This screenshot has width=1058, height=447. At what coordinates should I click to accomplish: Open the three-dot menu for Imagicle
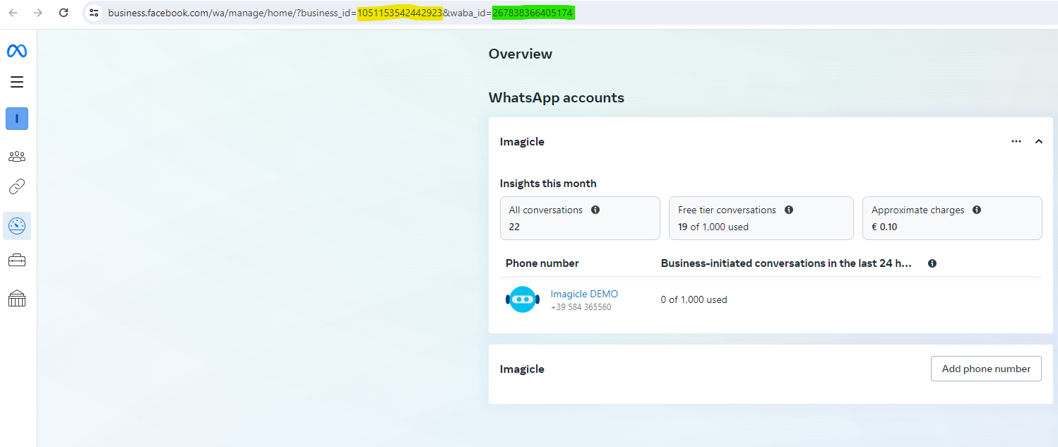pos(1016,141)
